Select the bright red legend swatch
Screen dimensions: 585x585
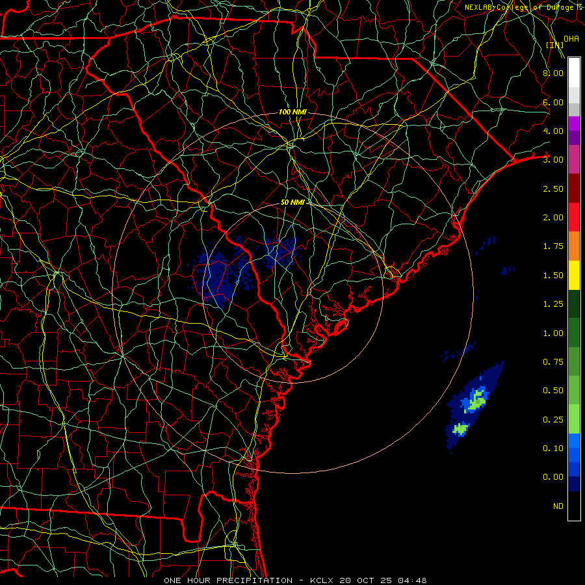click(x=574, y=217)
